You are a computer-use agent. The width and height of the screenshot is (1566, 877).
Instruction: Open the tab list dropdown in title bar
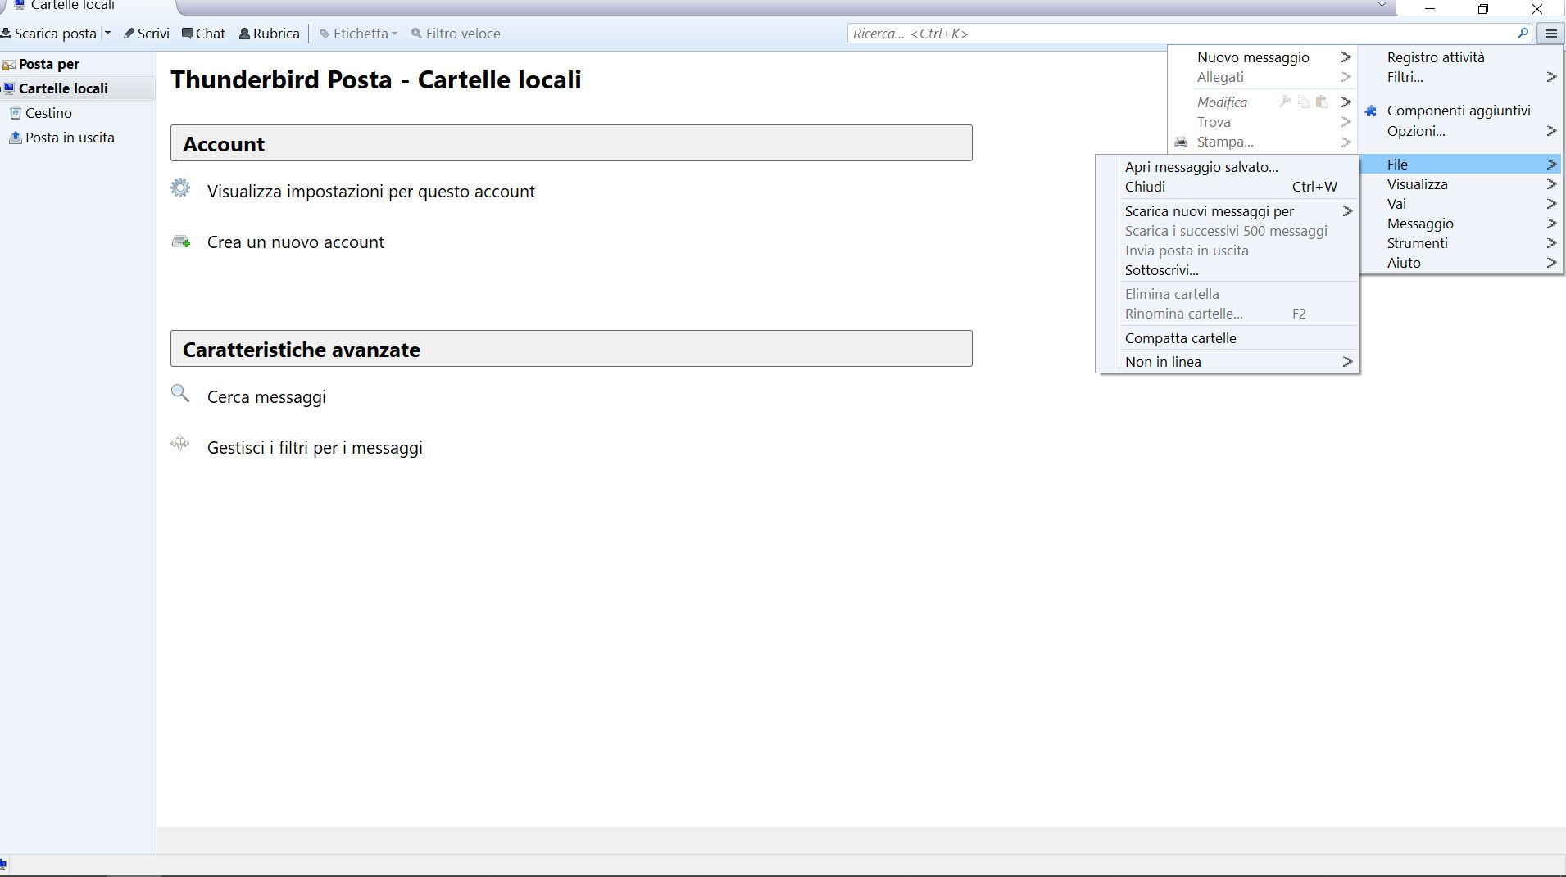point(1382,5)
